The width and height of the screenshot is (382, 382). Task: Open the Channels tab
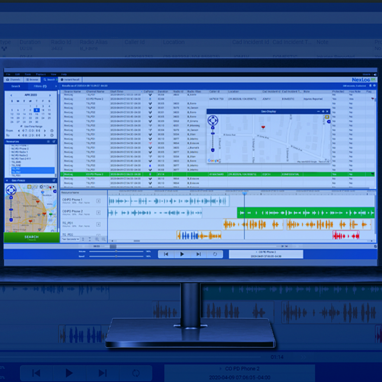[13, 80]
